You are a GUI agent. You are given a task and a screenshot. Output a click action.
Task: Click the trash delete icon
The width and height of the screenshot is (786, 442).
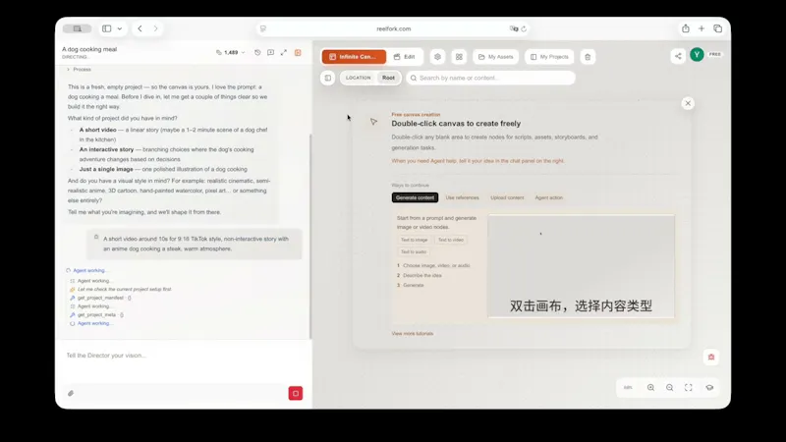tap(588, 57)
